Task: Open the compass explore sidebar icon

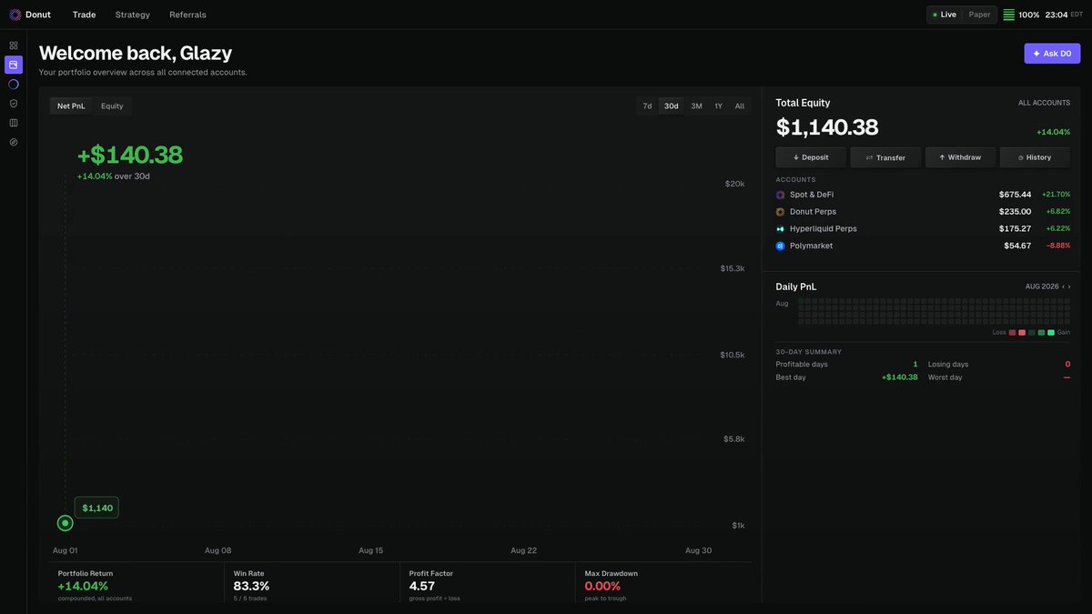Action: 14,142
